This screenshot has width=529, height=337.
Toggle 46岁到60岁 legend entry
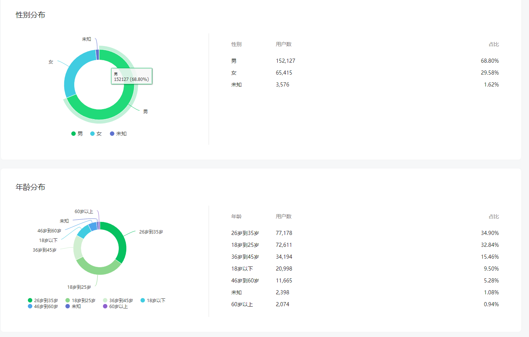pyautogui.click(x=43, y=306)
